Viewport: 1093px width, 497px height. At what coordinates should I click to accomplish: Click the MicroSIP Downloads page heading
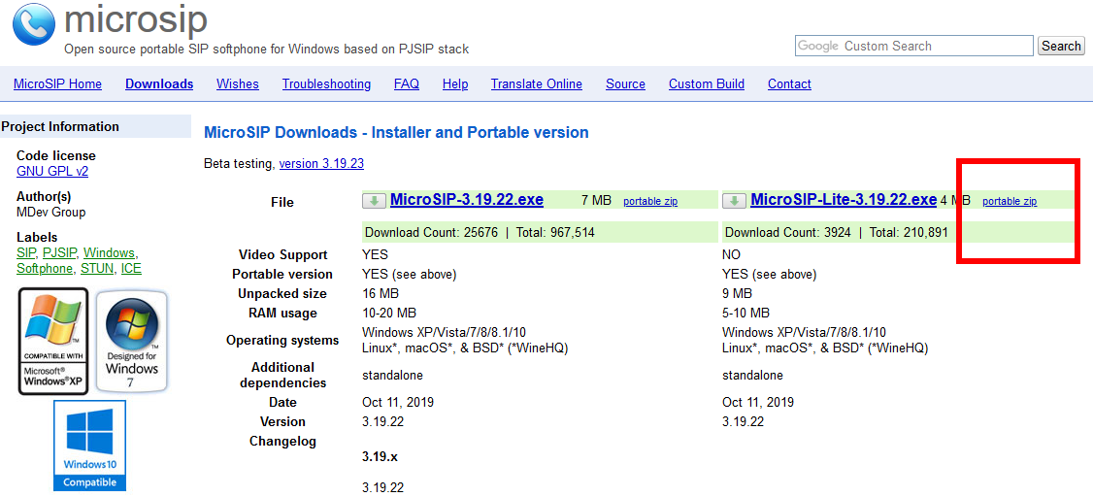(396, 132)
